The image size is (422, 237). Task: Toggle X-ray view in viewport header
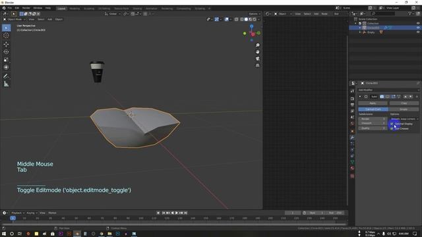pyautogui.click(x=236, y=19)
